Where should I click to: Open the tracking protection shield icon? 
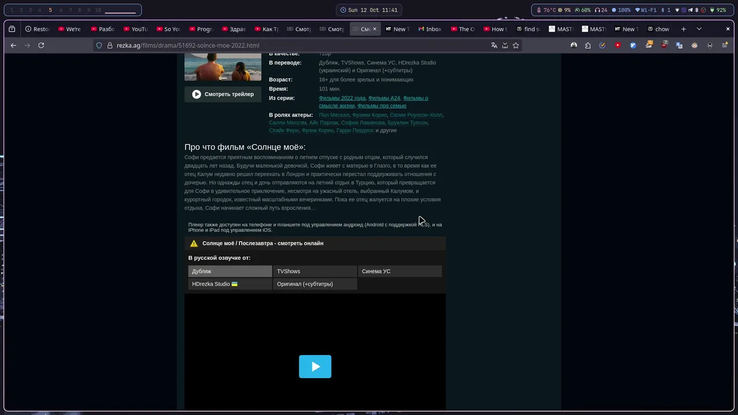99,45
